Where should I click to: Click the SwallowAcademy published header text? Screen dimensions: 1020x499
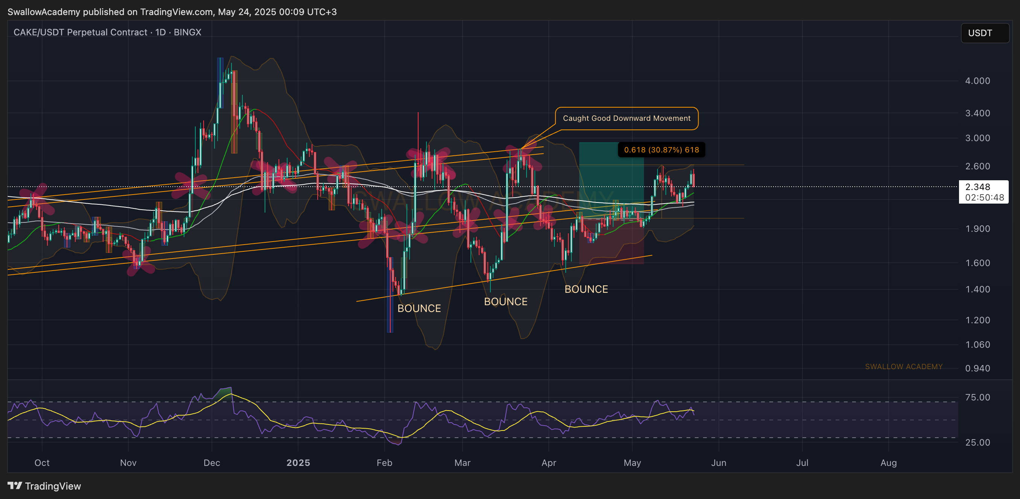[172, 12]
